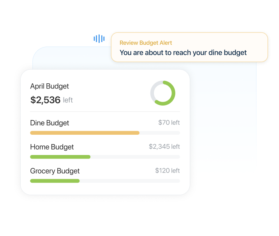Click the $2,536 remaining amount
The width and height of the screenshot is (279, 236).
pos(45,100)
